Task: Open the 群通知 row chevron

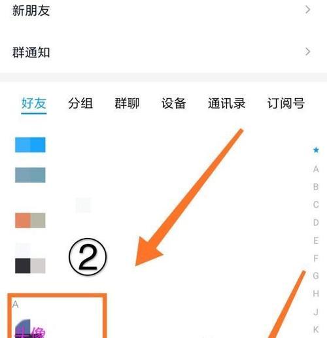Action: tap(307, 52)
